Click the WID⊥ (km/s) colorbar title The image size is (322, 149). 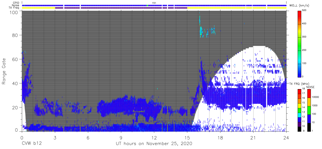pos(299,5)
